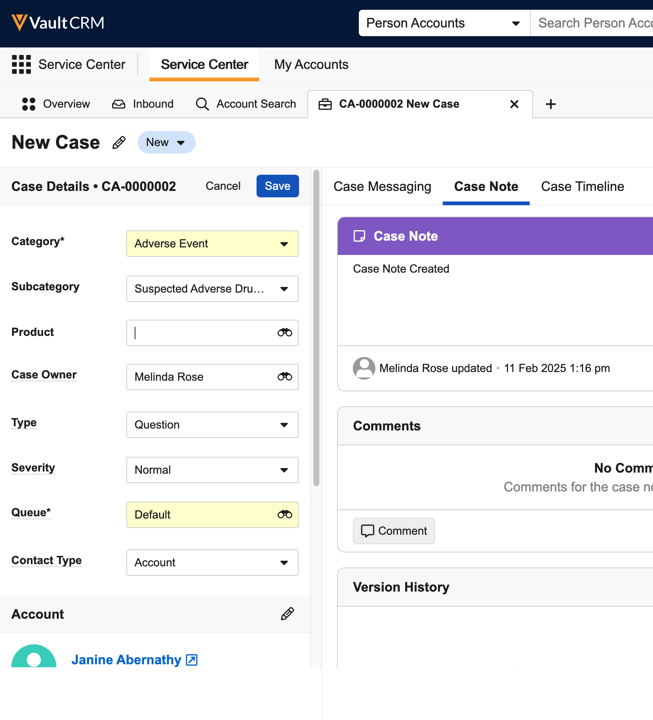Image resolution: width=653 pixels, height=720 pixels.
Task: Edit the Account section with pencil icon
Action: point(287,614)
